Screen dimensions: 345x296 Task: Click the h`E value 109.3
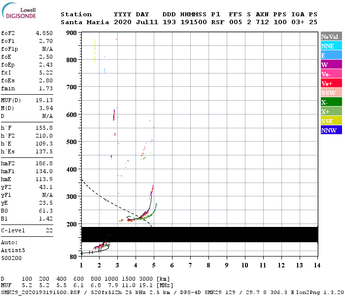[x=44, y=144]
